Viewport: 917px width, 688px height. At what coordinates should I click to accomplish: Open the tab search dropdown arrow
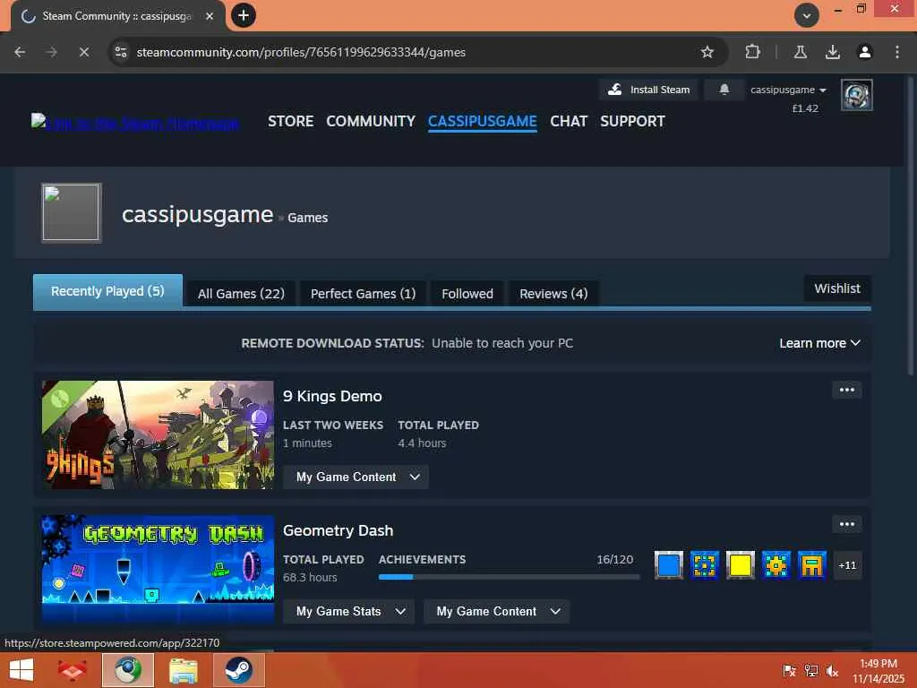(x=807, y=15)
